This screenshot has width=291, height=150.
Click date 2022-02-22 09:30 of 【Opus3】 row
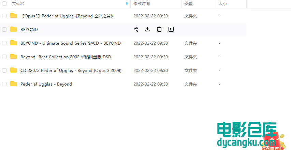click(150, 16)
